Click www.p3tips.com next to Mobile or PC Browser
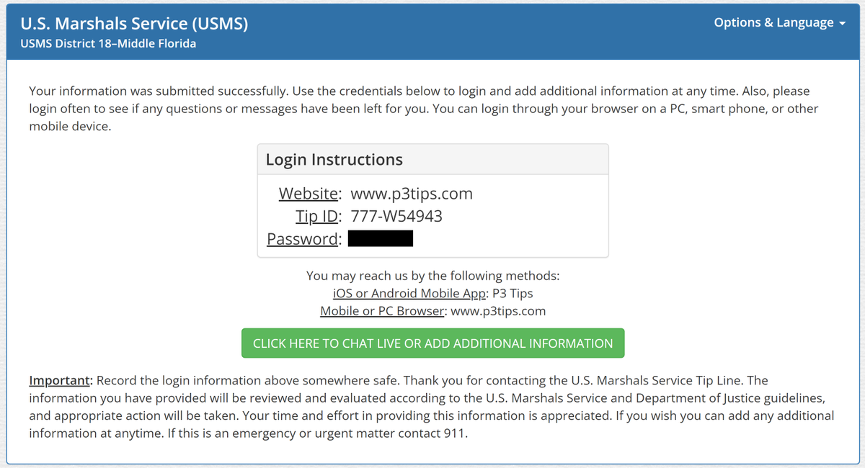The height and width of the screenshot is (468, 865). [x=498, y=312]
